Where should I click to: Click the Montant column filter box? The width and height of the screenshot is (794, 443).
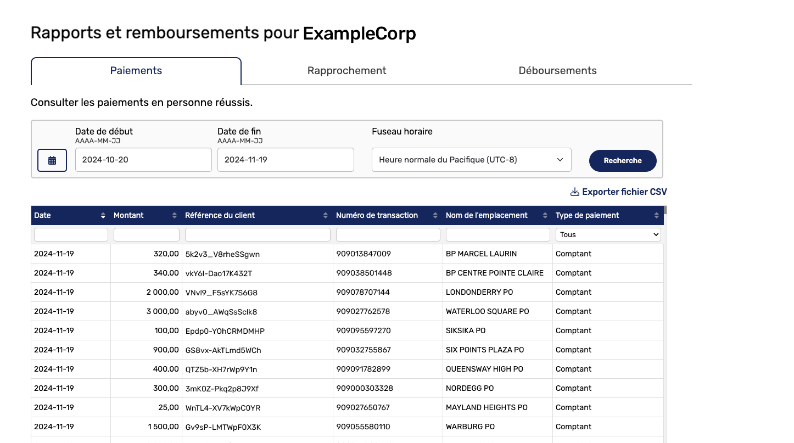pos(147,234)
